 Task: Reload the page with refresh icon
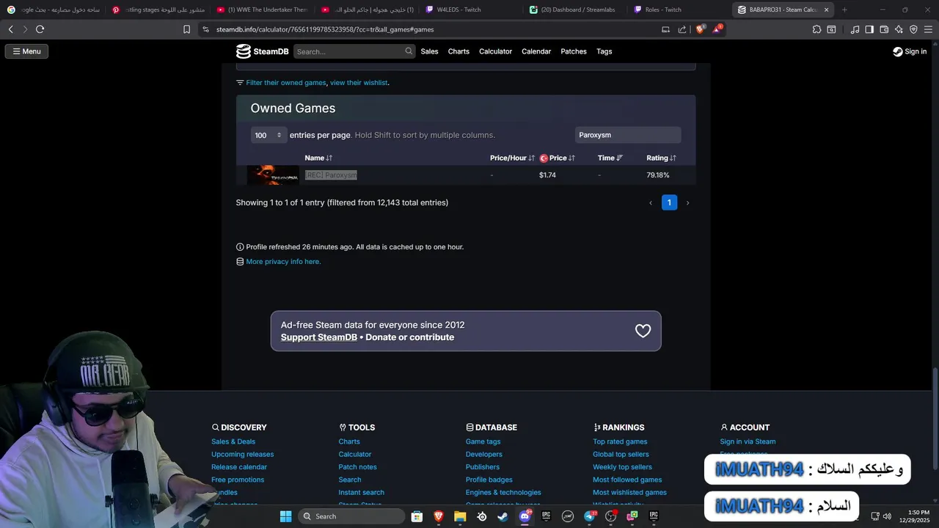[40, 29]
